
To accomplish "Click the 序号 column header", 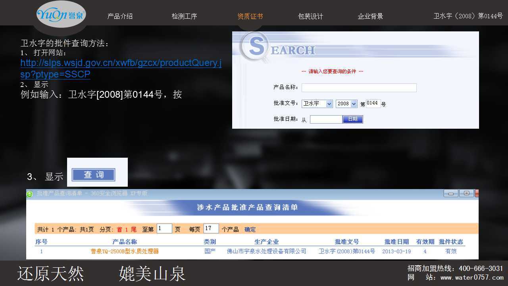I will (41, 242).
